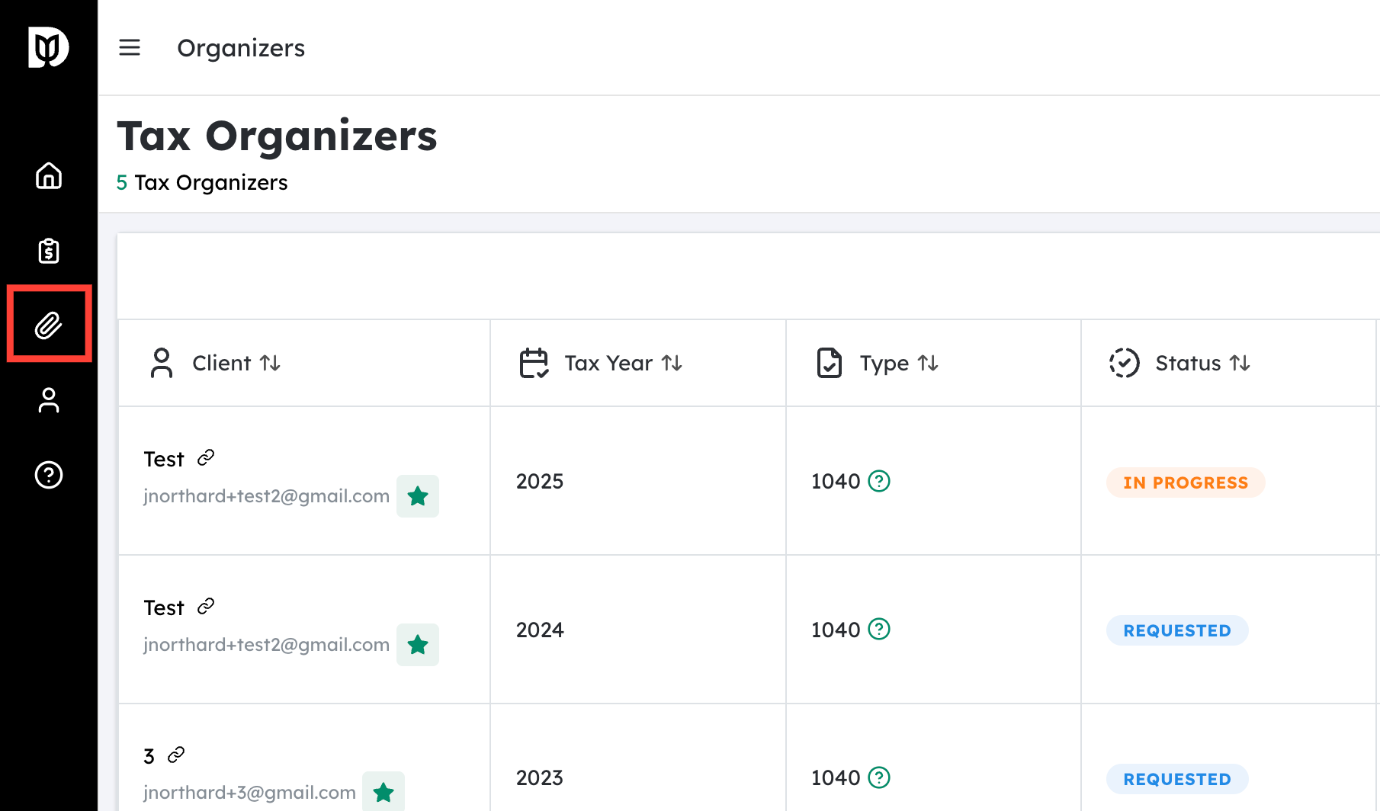Viewport: 1380px width, 811px height.
Task: Toggle star for jnorthard+3@gmail.com client
Action: 384,793
